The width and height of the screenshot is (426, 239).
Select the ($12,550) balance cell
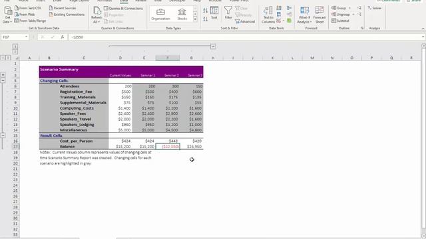click(168, 147)
